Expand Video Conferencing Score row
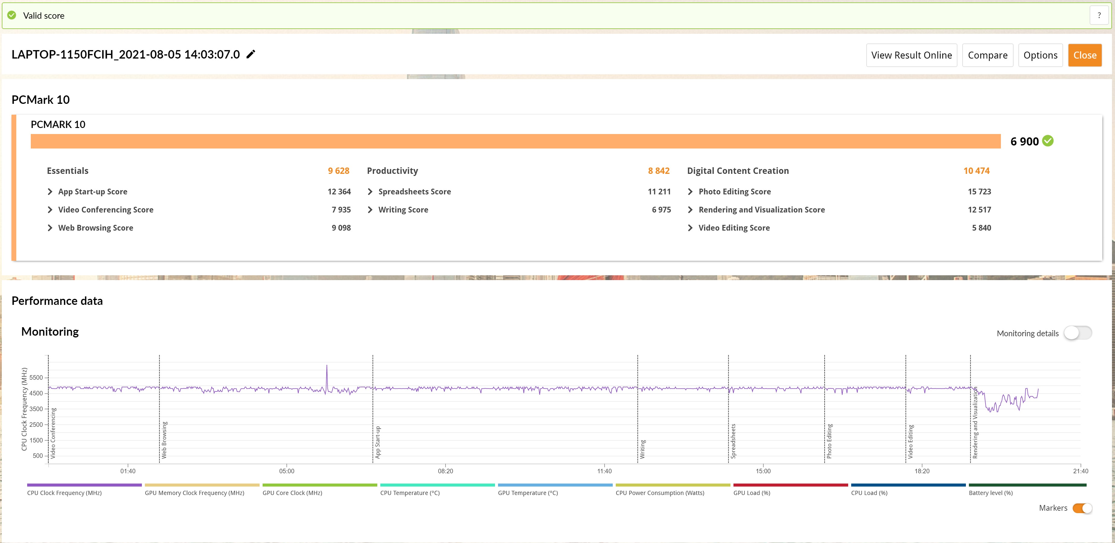1115x543 pixels. pos(50,210)
